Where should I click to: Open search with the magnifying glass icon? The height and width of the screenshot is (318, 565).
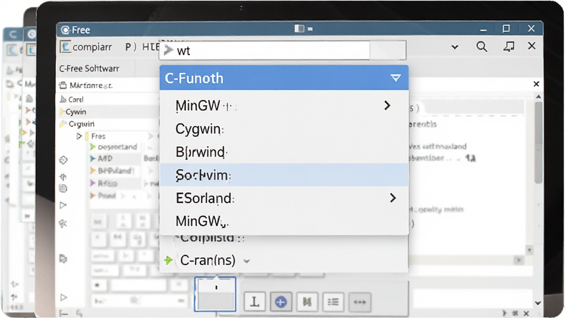[482, 46]
